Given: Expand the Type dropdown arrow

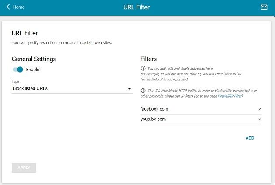Looking at the screenshot, I should [129, 88].
